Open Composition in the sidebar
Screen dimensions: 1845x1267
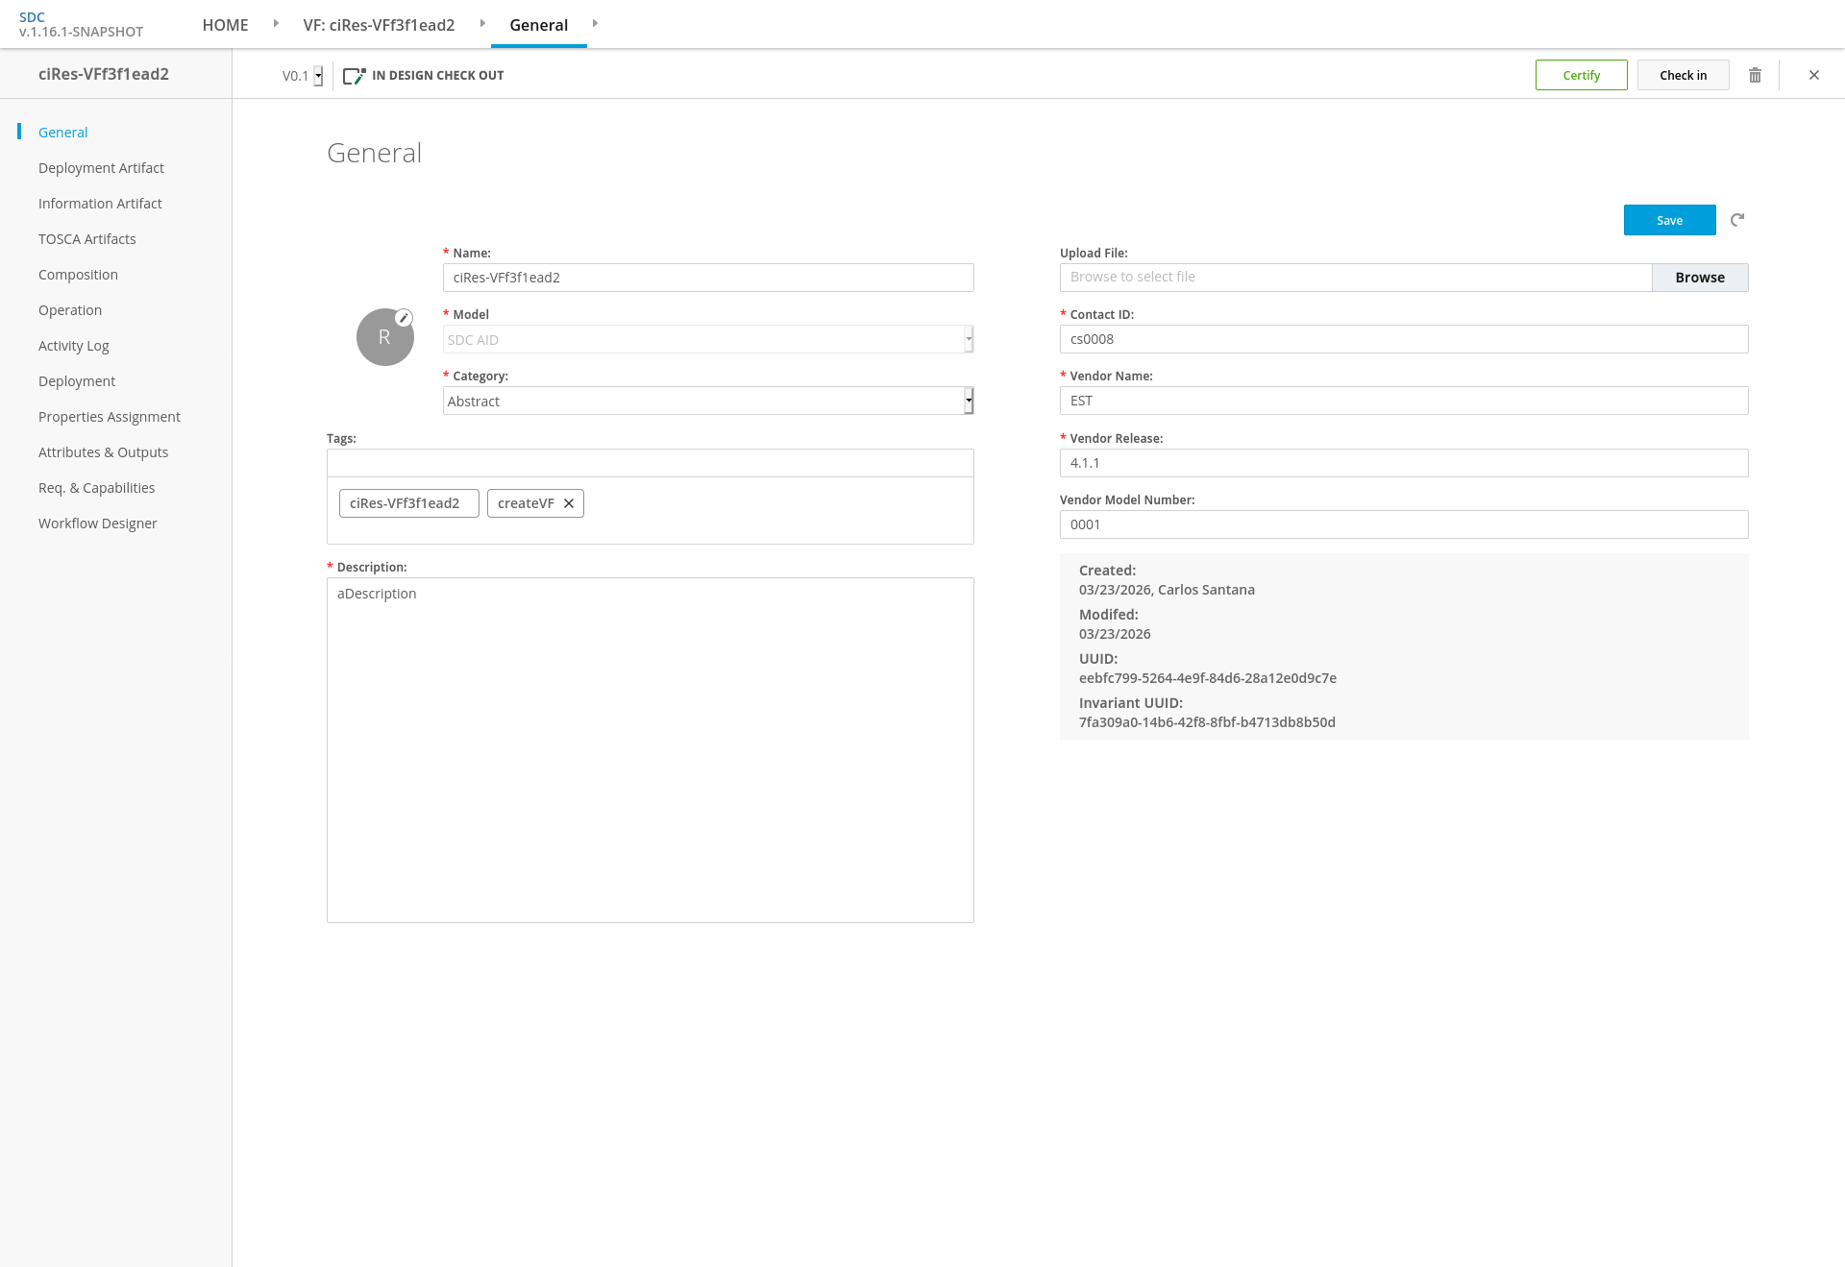coord(78,275)
